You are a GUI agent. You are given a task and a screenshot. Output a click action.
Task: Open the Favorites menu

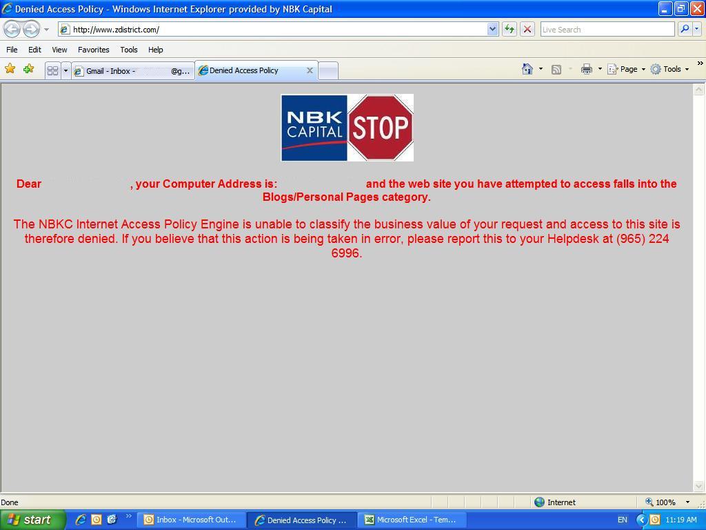click(x=93, y=50)
